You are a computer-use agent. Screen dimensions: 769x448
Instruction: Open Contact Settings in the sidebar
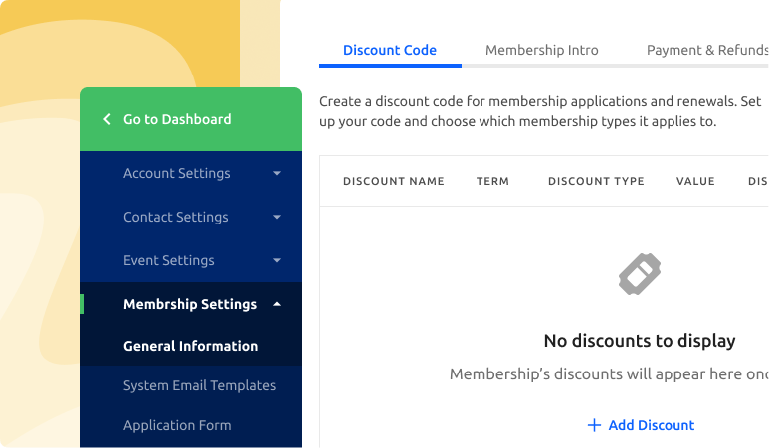175,217
